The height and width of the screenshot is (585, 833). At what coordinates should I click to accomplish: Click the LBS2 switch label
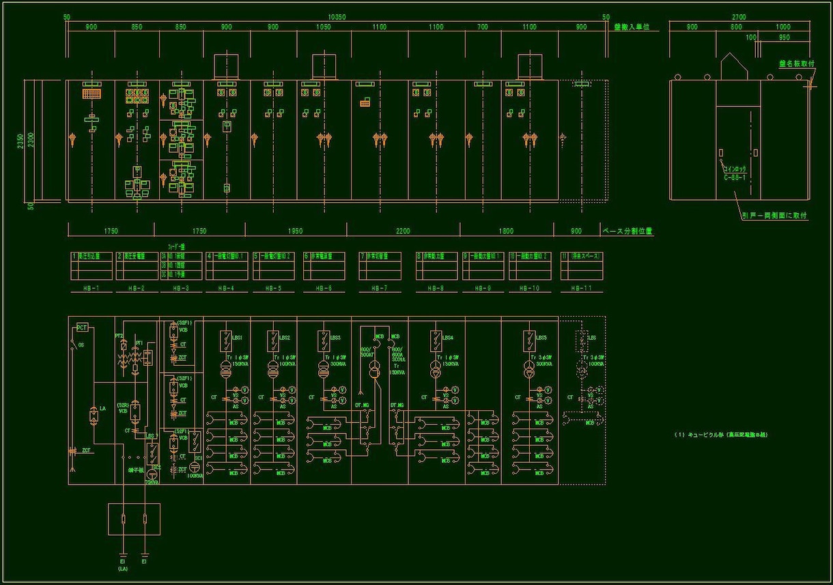pos(285,337)
